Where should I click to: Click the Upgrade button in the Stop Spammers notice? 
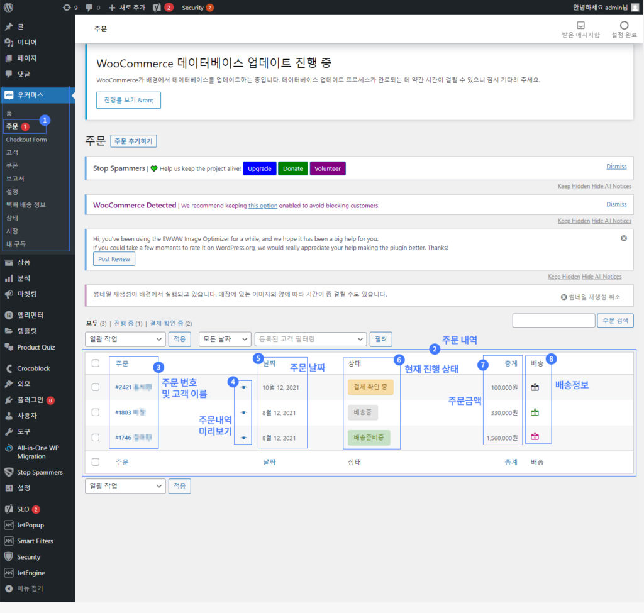259,168
